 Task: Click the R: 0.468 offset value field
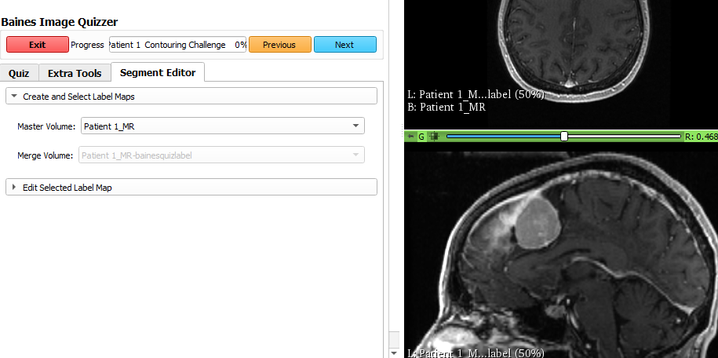[x=700, y=136]
